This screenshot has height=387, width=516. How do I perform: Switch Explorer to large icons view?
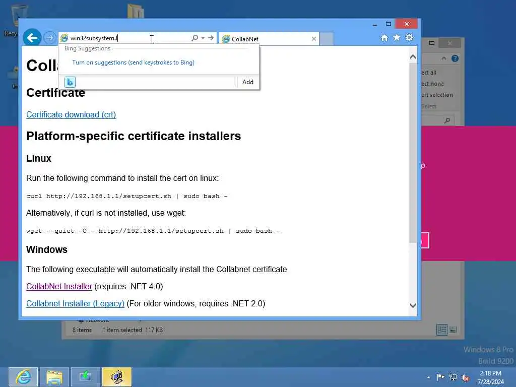[x=453, y=330]
